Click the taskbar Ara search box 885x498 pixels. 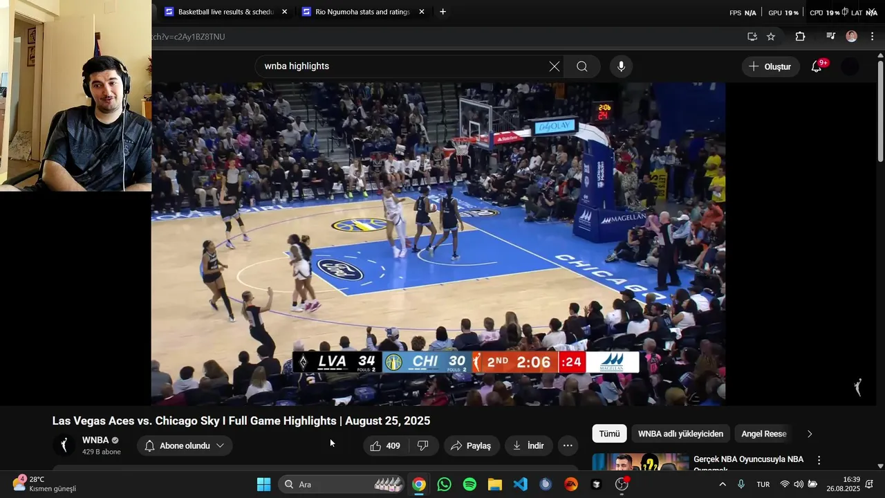[342, 484]
